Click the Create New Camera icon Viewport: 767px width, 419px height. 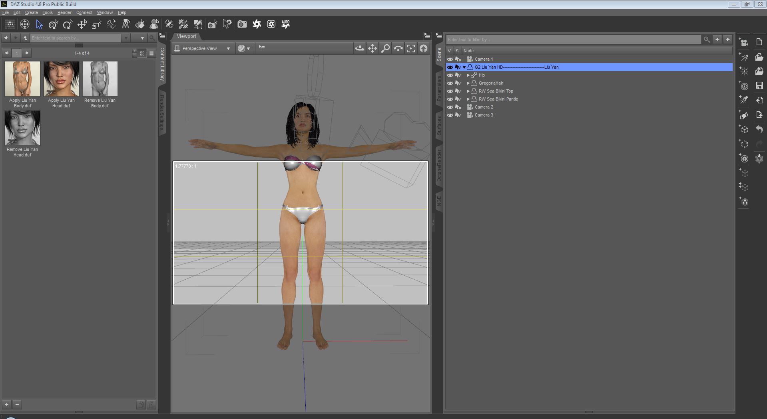tap(743, 42)
